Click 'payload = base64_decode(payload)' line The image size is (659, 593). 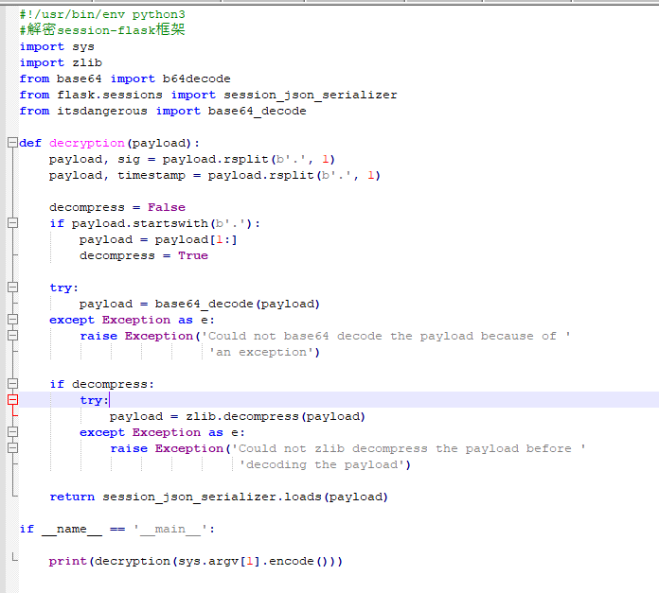pos(200,304)
